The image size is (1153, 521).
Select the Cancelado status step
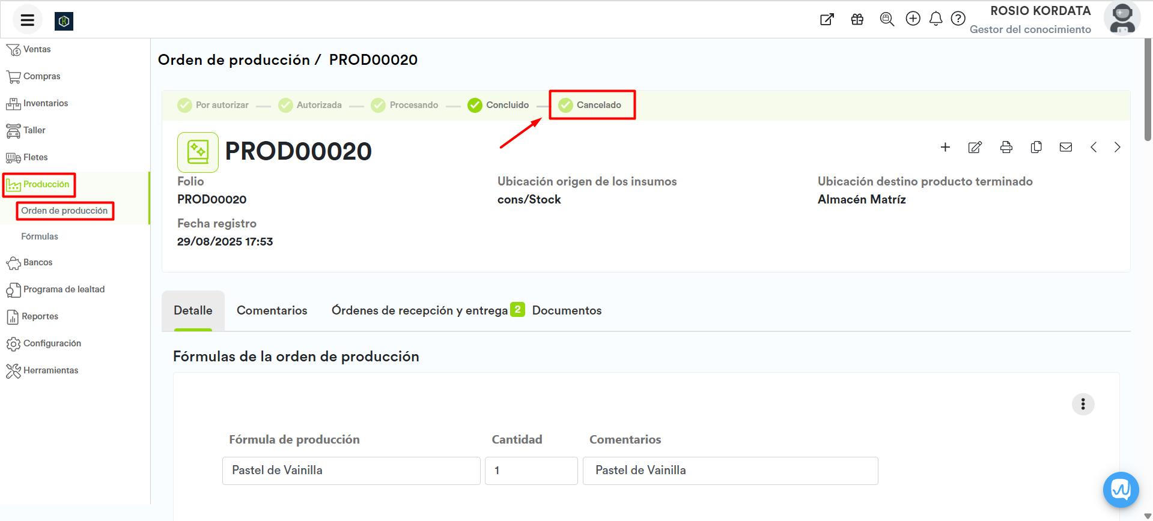point(591,105)
